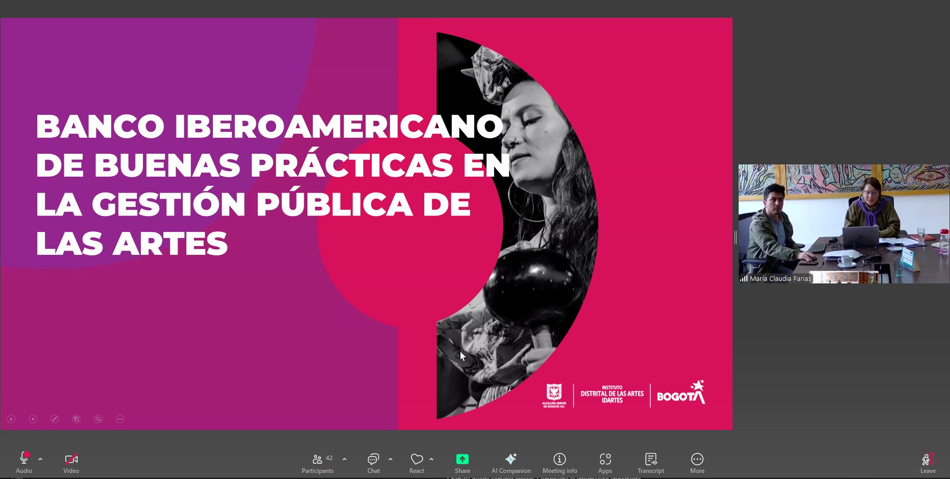The height and width of the screenshot is (479, 950).
Task: Open the Apps menu
Action: [x=605, y=459]
